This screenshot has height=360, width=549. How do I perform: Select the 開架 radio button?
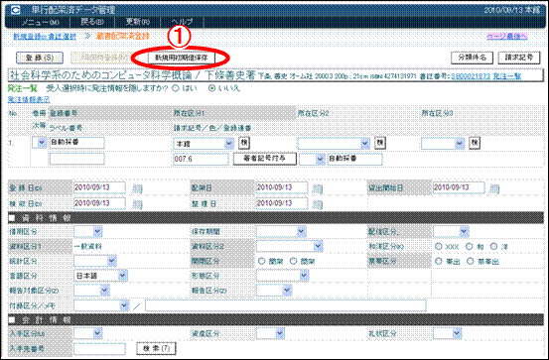point(261,261)
